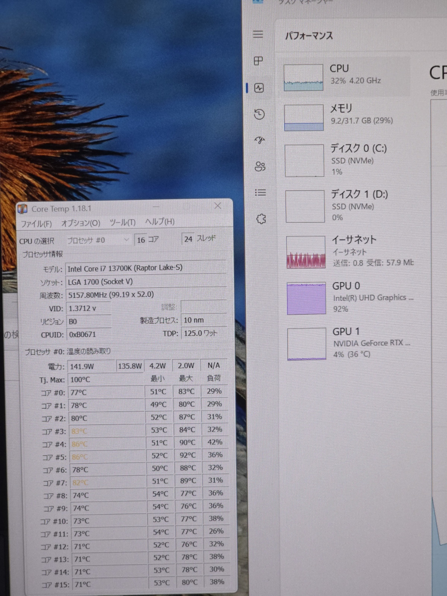Image resolution: width=447 pixels, height=596 pixels.
Task: Open the Details list icon in sidebar
Action: (260, 193)
